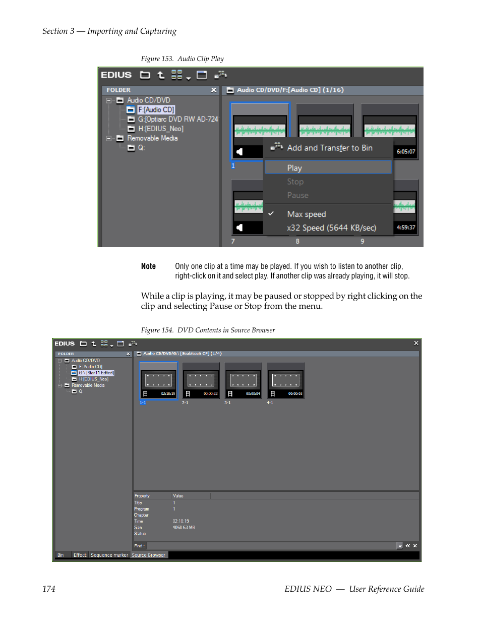Click the Value column header

click(x=191, y=496)
